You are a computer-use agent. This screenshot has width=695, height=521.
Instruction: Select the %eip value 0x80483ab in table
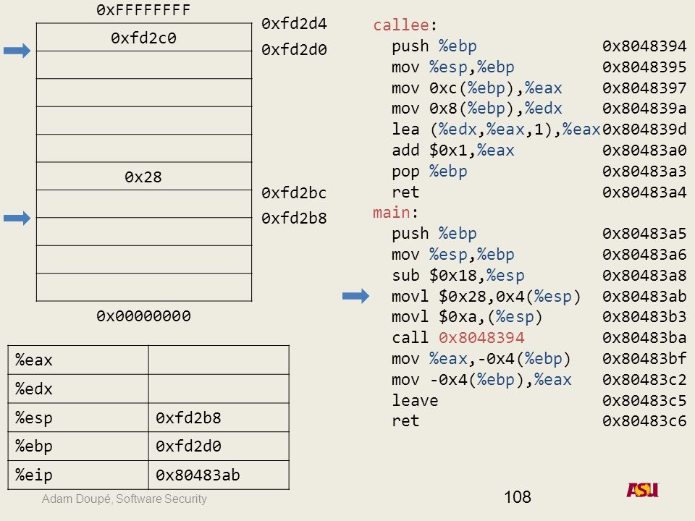tap(198, 475)
